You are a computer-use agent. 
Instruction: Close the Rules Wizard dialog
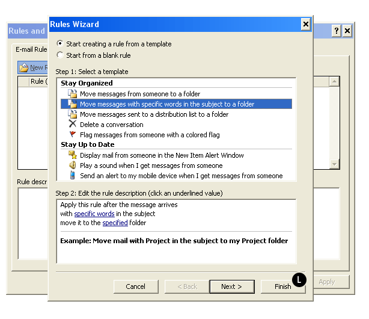[306, 24]
